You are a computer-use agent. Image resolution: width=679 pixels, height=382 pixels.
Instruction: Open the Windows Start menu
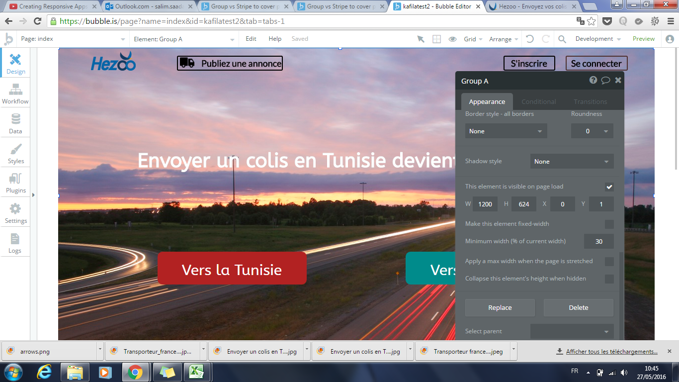(x=12, y=372)
